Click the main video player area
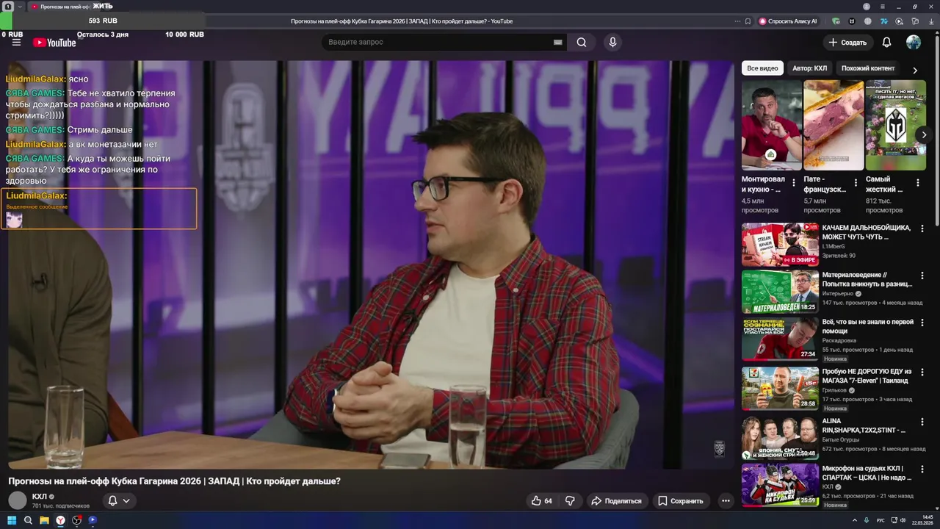This screenshot has height=529, width=940. (371, 264)
